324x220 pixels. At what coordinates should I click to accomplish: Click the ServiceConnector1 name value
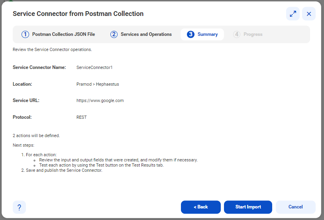pyautogui.click(x=94, y=67)
